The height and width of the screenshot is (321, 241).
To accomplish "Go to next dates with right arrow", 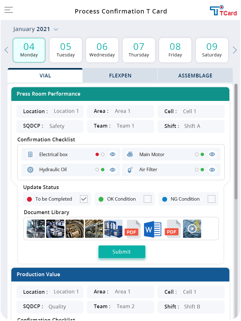I will (235, 50).
